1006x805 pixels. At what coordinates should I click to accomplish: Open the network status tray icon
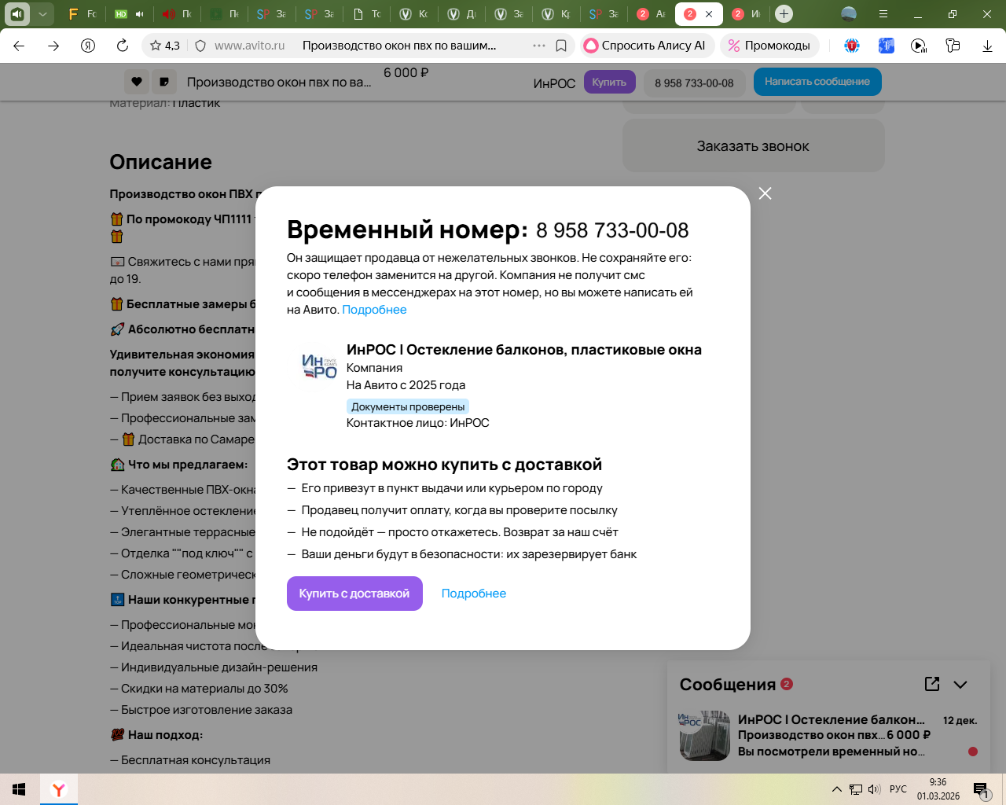point(856,789)
